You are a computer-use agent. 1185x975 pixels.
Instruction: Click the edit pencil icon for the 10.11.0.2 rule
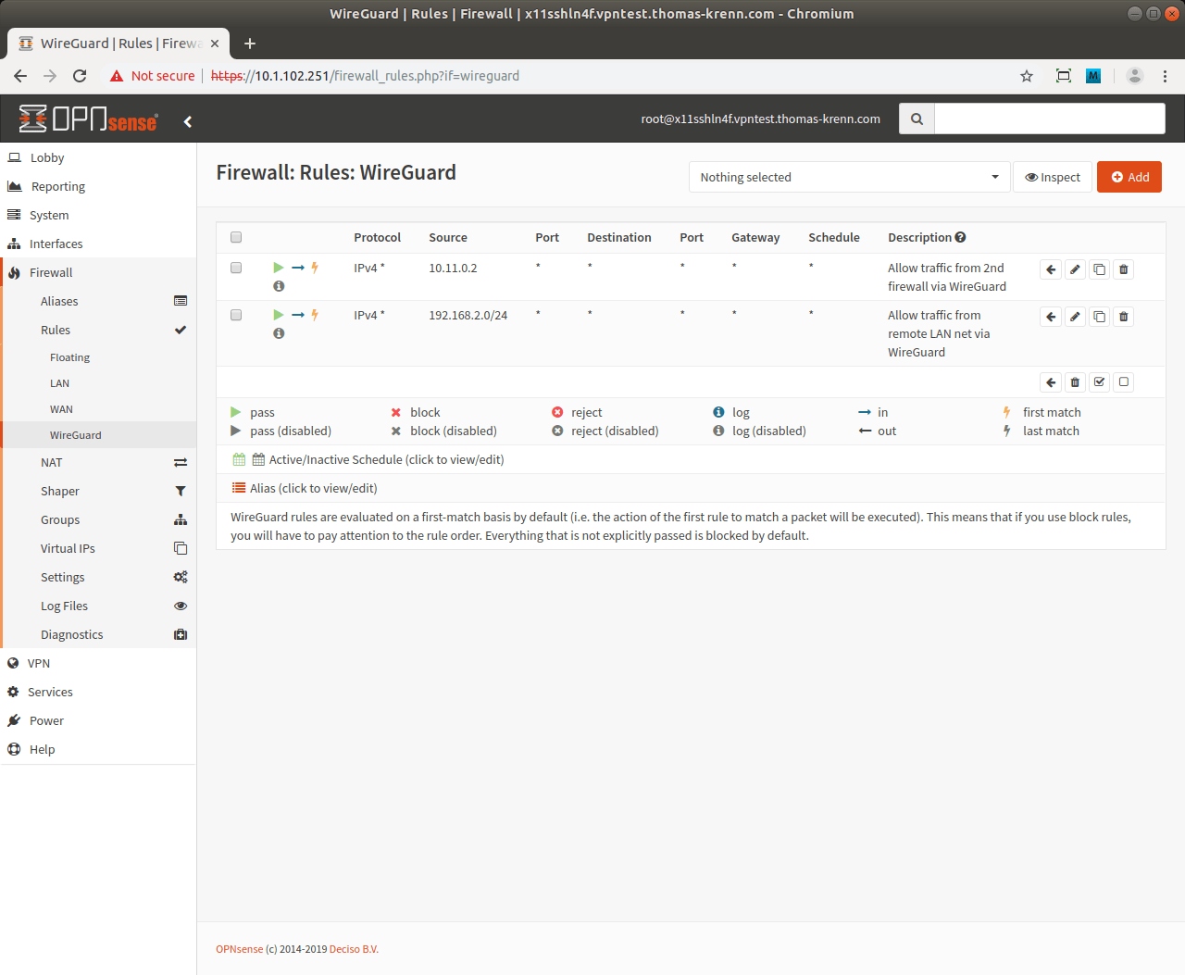1075,269
